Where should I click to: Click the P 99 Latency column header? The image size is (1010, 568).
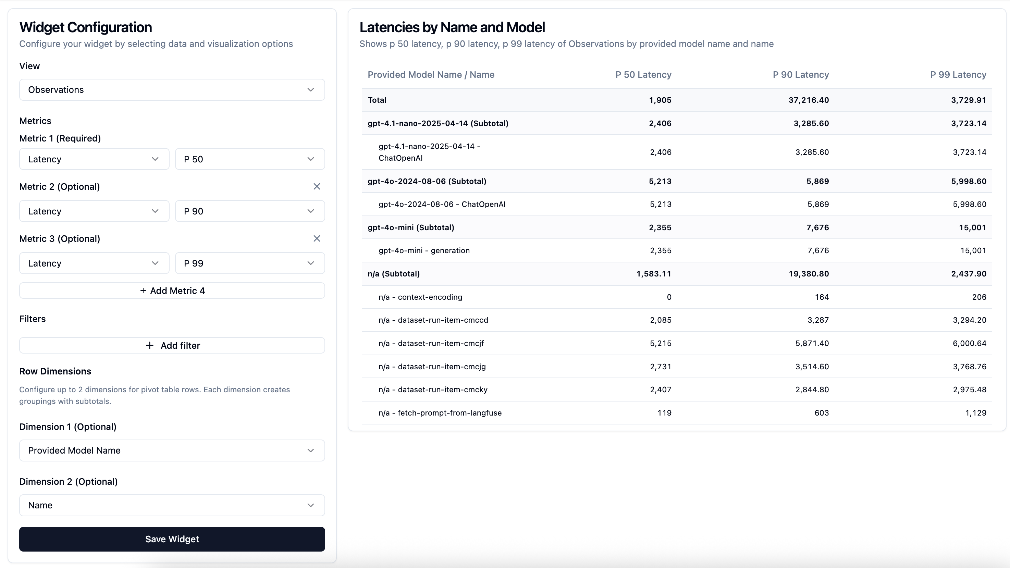pos(958,74)
